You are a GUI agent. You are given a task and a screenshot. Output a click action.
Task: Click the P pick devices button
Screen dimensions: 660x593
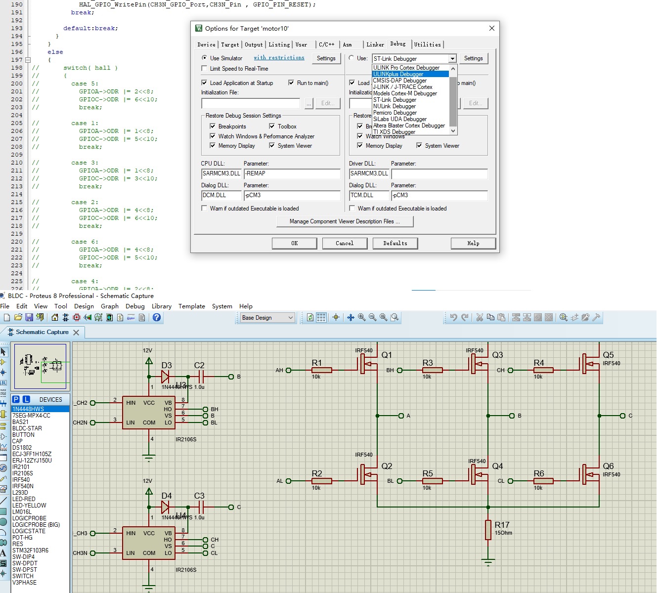(x=16, y=399)
